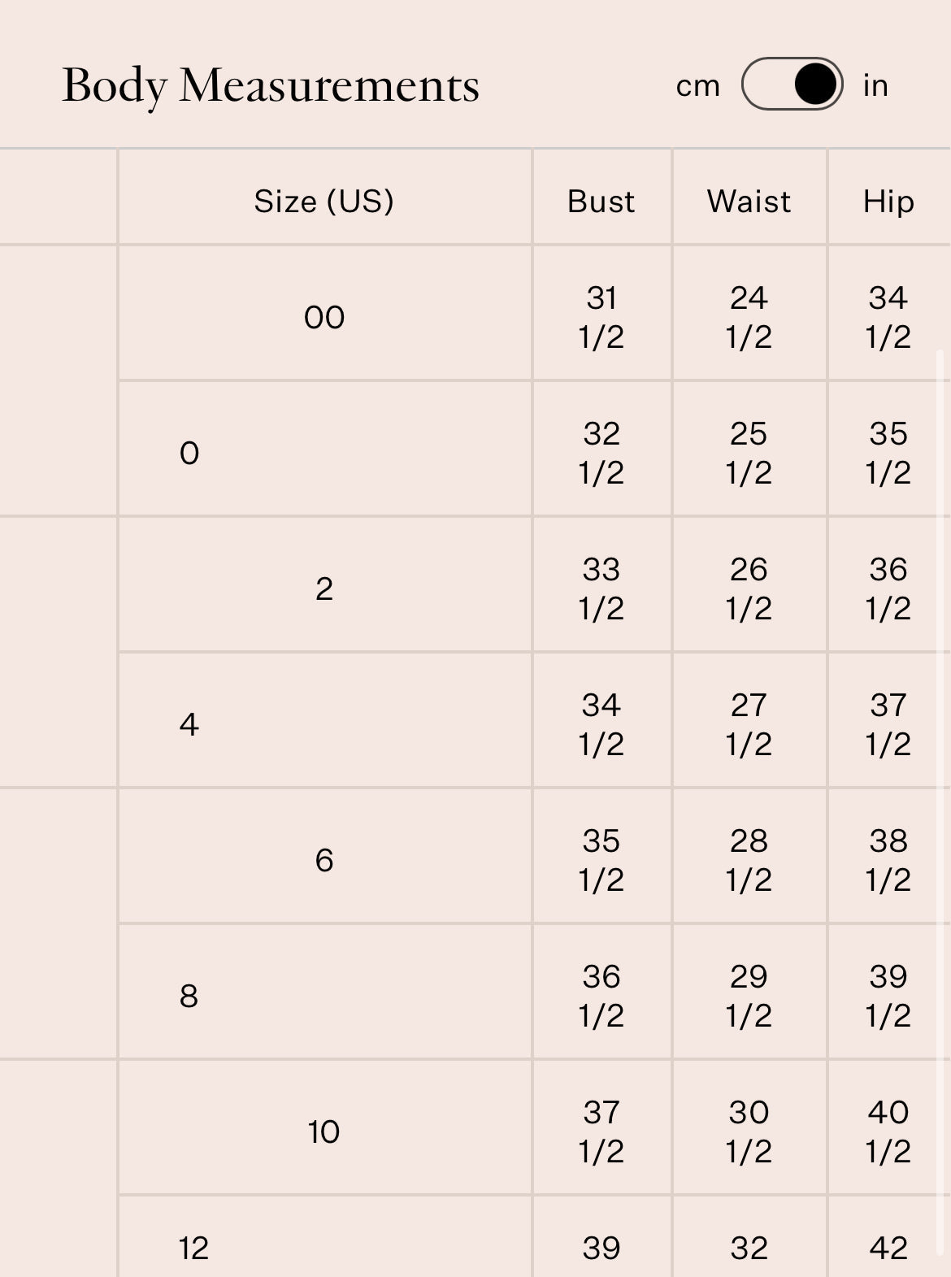Click the Bust column header

pyautogui.click(x=601, y=201)
